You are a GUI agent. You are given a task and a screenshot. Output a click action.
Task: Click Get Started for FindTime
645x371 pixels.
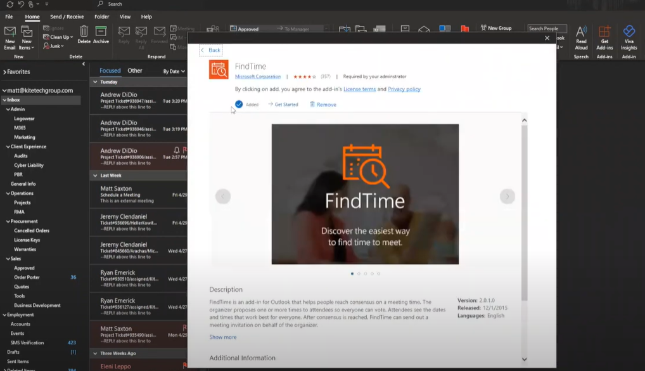283,105
